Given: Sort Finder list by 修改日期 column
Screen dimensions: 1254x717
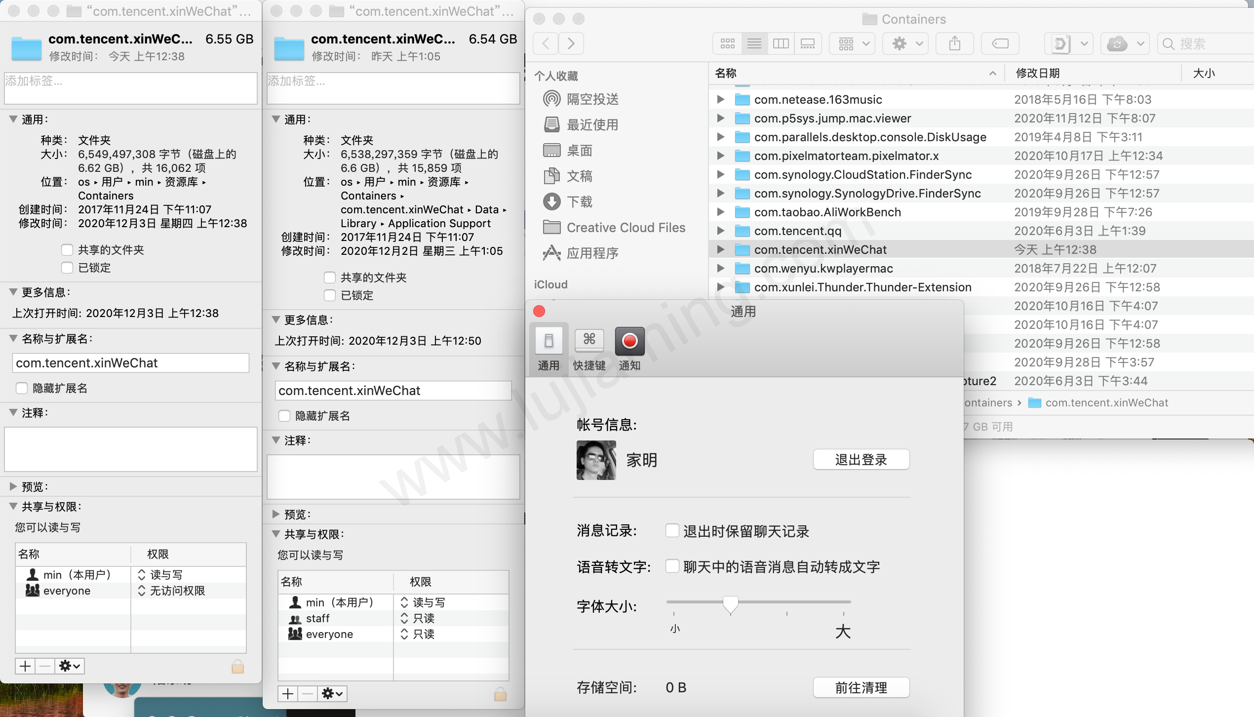Looking at the screenshot, I should 1093,73.
